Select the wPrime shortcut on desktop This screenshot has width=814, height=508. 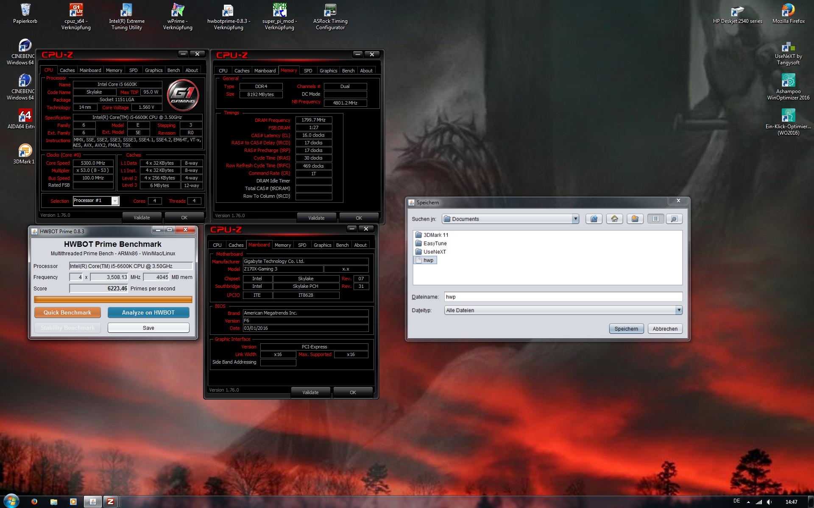[178, 17]
